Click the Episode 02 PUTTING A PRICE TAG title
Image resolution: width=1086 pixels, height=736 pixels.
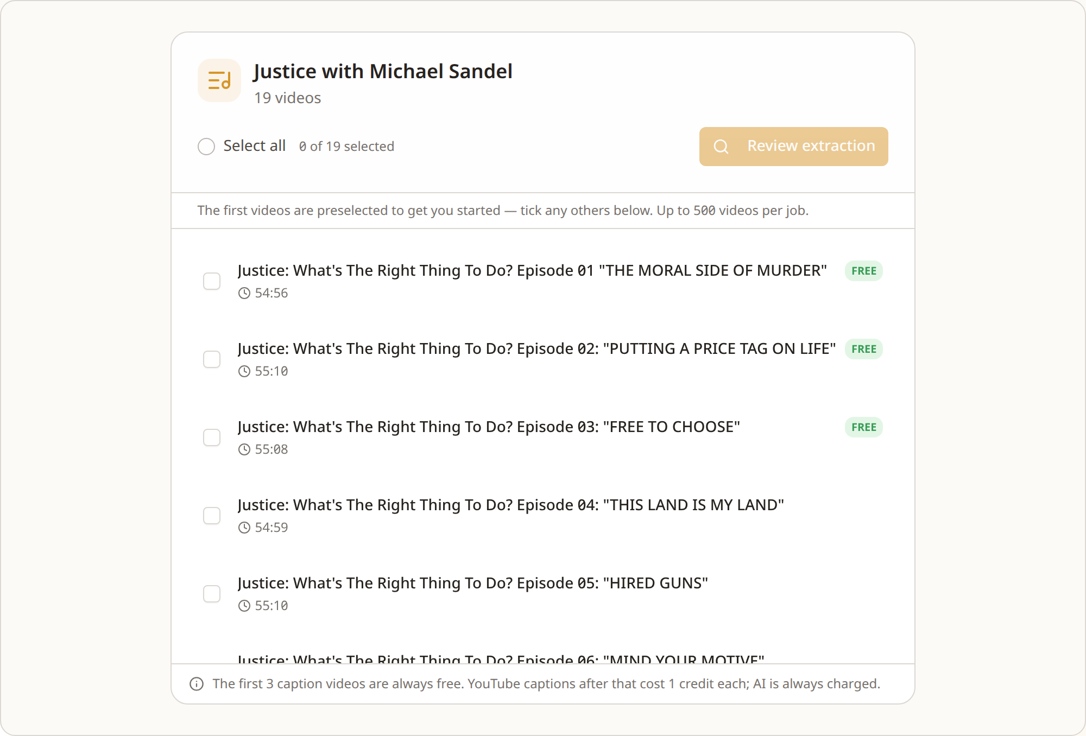(536, 348)
